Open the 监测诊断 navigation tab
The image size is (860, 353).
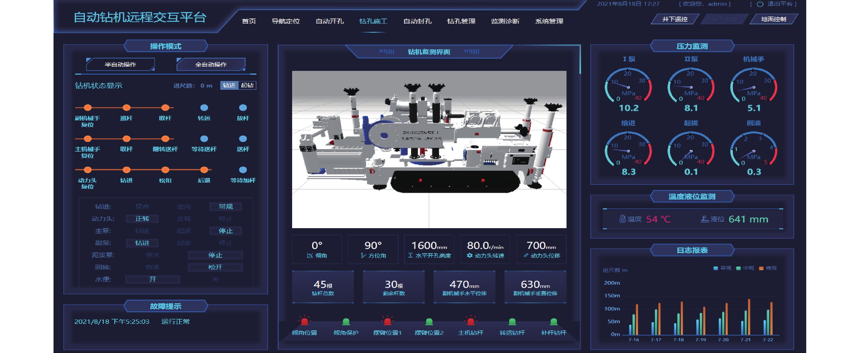(505, 21)
